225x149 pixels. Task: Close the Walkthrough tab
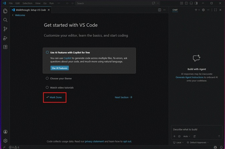(49, 10)
